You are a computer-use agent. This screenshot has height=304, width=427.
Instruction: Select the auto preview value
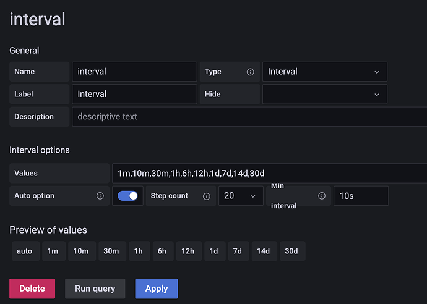click(25, 251)
